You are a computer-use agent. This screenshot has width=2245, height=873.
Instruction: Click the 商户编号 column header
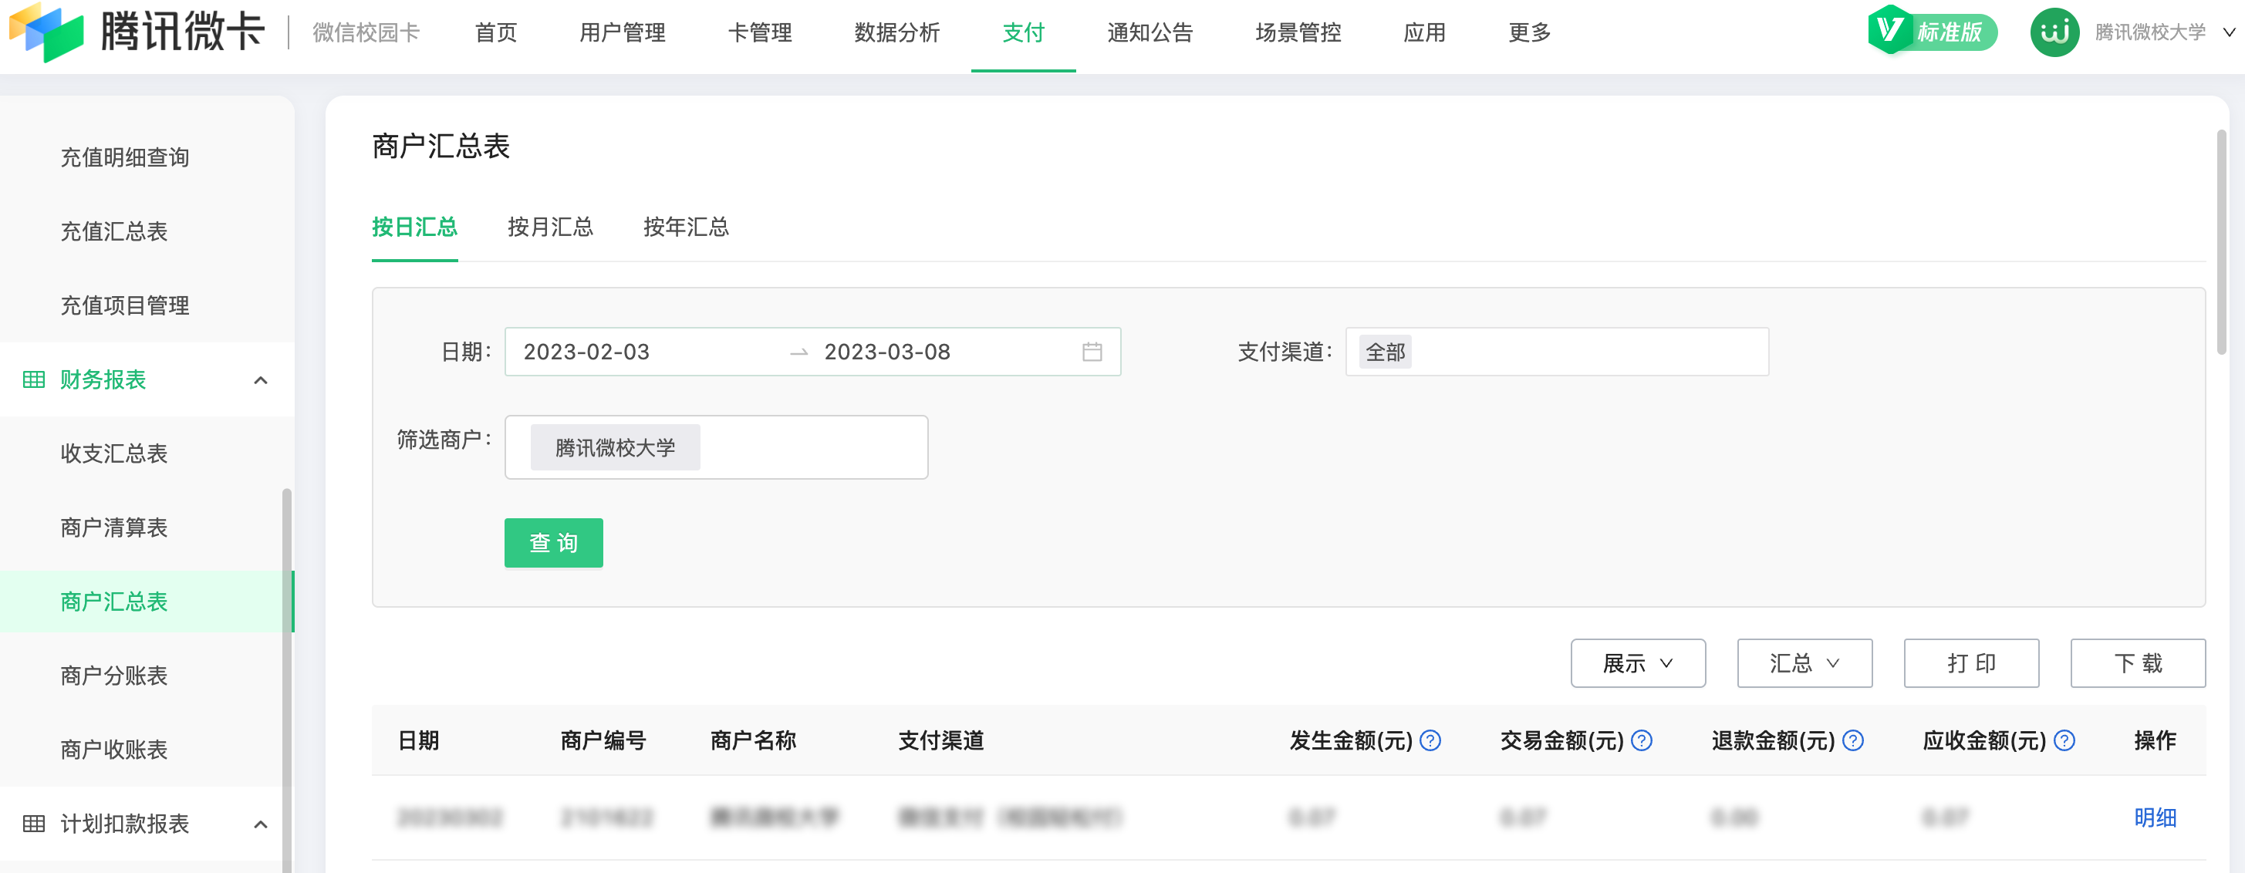[x=603, y=740]
